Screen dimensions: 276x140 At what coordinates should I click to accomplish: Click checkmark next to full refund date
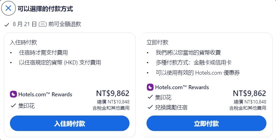(x=7, y=25)
